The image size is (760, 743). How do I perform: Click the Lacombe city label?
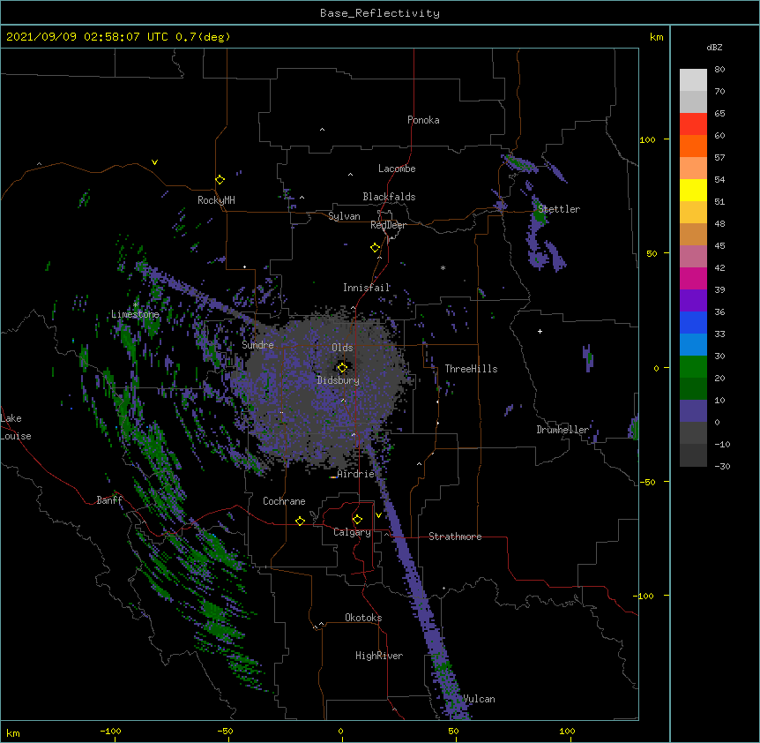397,169
